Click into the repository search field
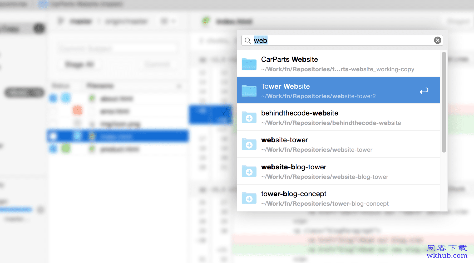The width and height of the screenshot is (474, 263). [342, 40]
